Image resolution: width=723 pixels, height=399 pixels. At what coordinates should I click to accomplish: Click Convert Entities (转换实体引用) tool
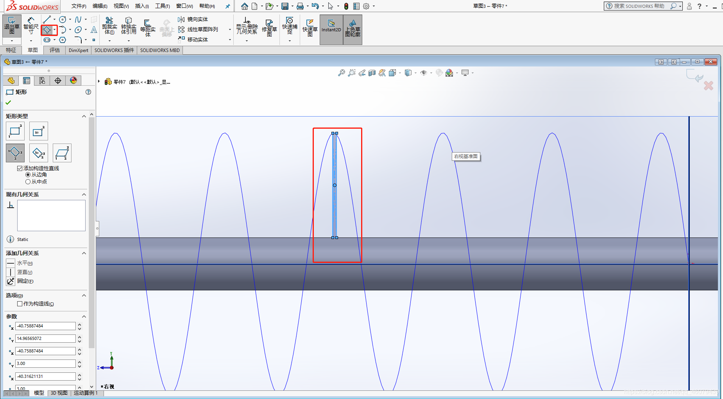point(129,26)
